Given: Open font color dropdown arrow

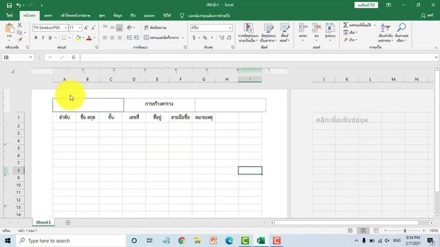Looking at the screenshot, I should [x=95, y=38].
